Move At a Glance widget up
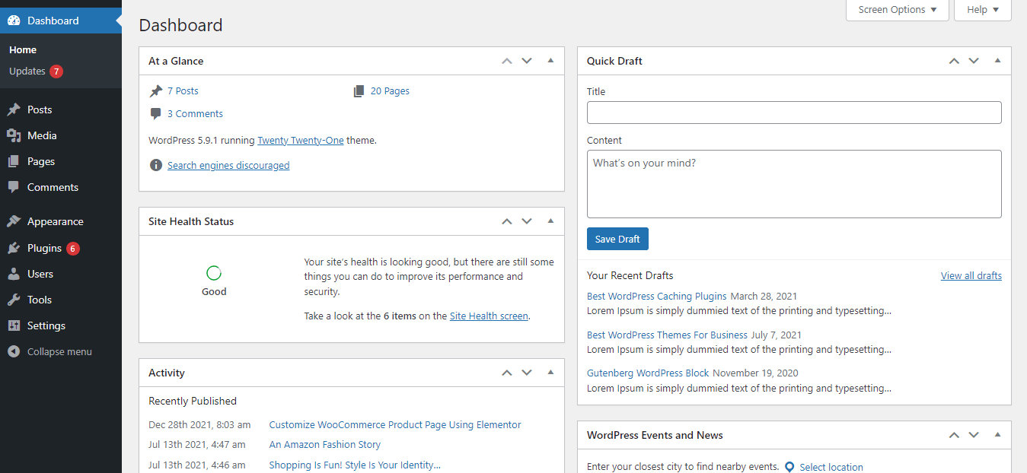1027x473 pixels. 507,61
